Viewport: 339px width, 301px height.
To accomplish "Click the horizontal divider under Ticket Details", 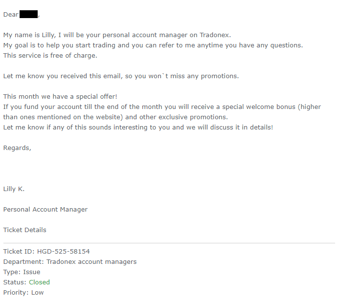I will coord(169,243).
